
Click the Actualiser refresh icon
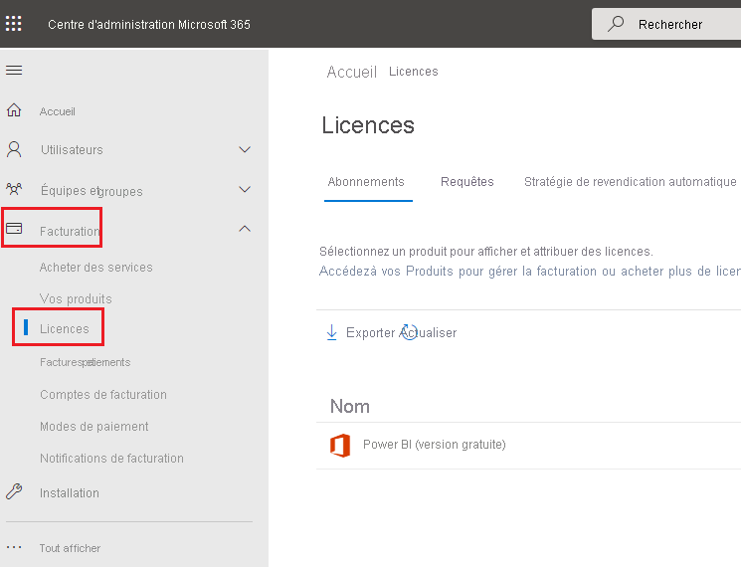point(409,332)
